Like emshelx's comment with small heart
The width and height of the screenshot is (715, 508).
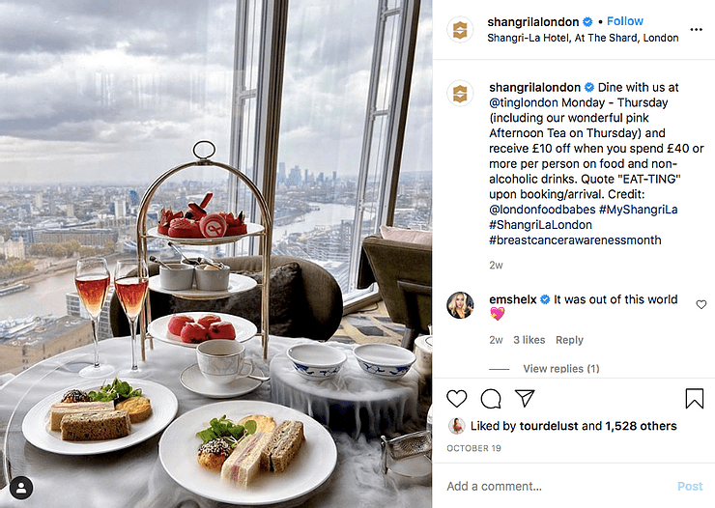[x=701, y=304]
